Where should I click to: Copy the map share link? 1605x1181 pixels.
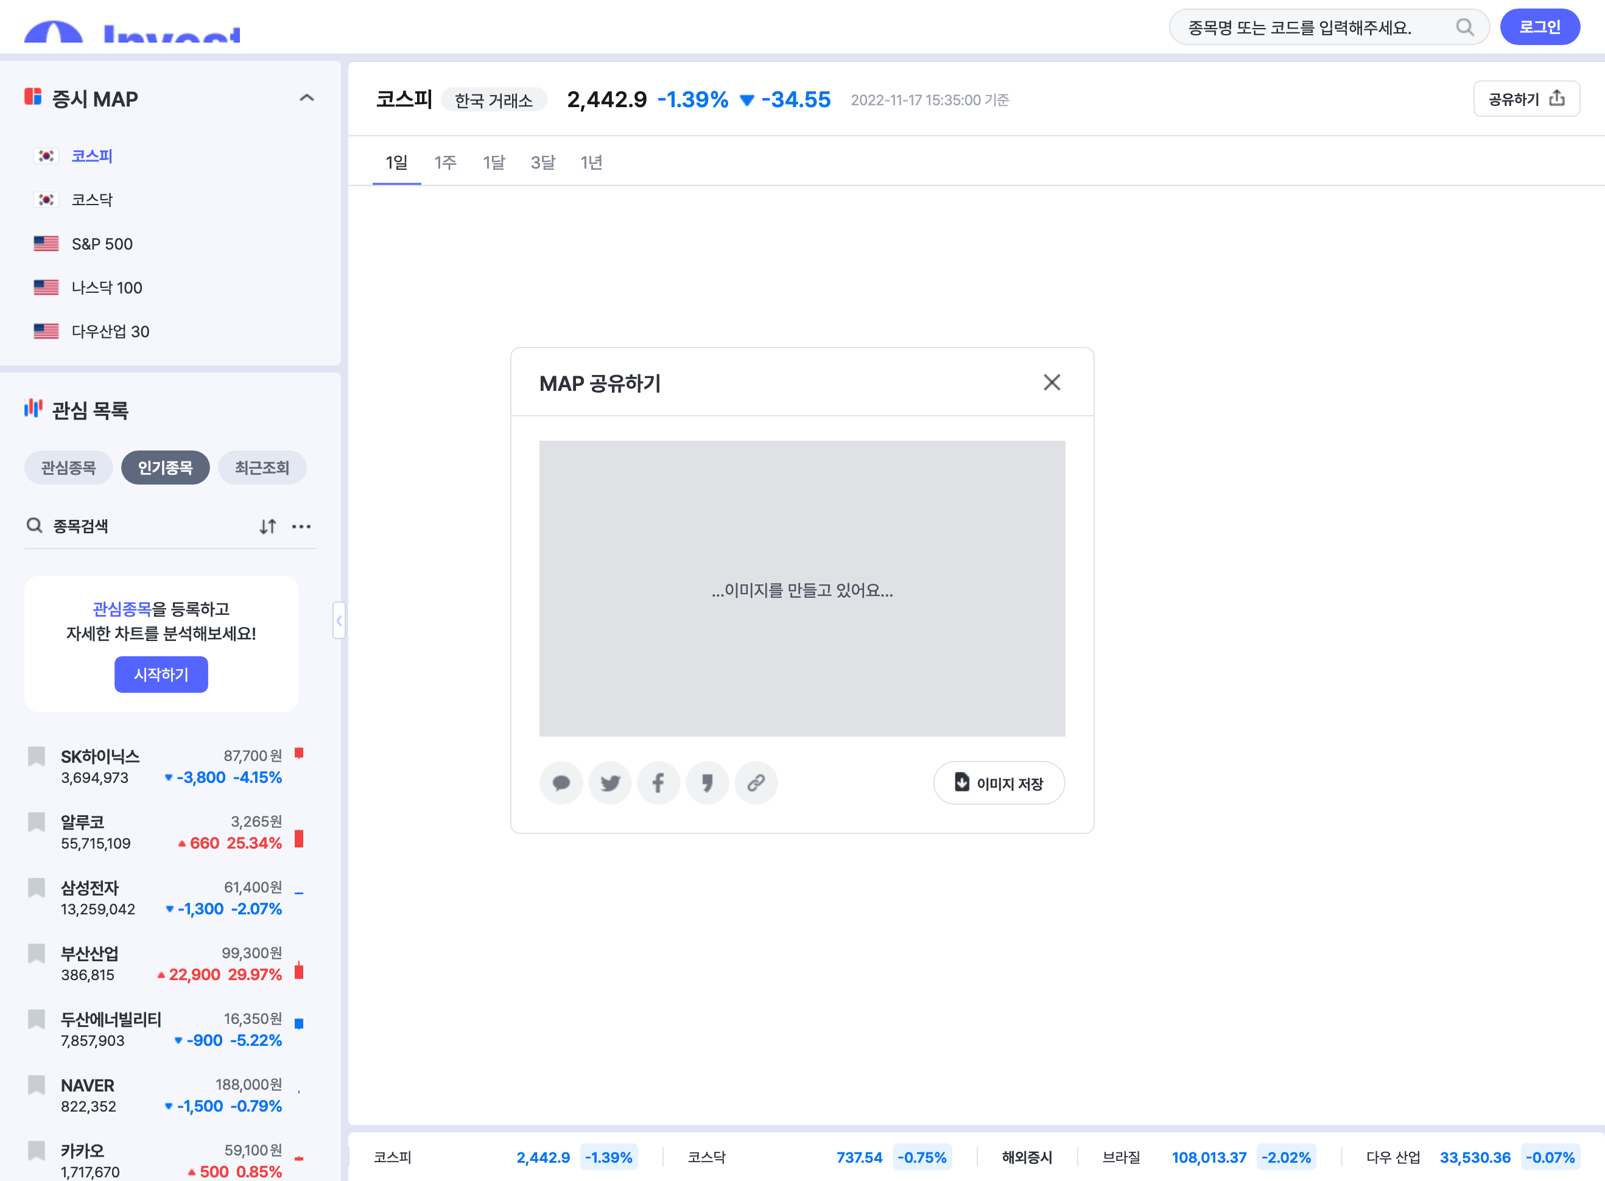[x=756, y=783]
